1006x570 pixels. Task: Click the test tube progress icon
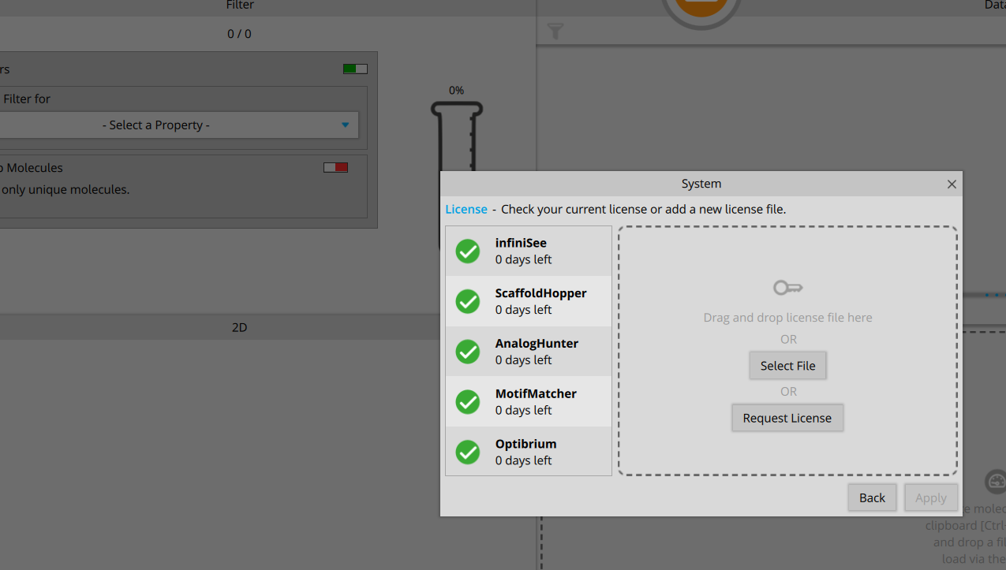pos(456,136)
